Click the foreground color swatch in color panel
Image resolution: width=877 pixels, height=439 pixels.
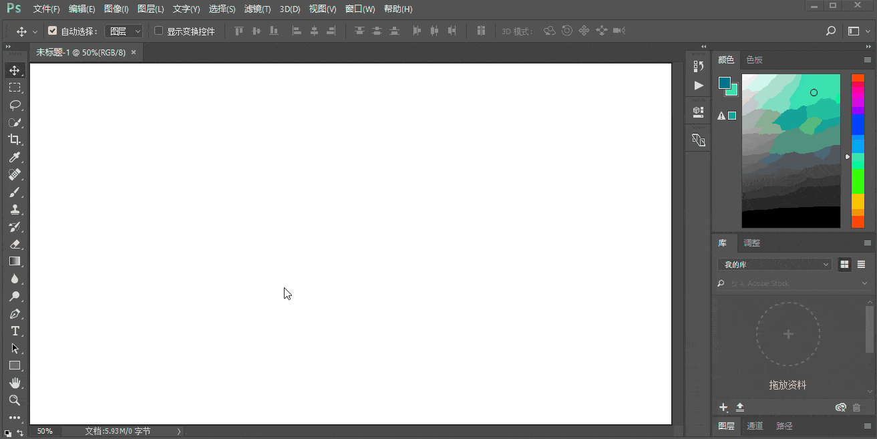click(x=725, y=83)
